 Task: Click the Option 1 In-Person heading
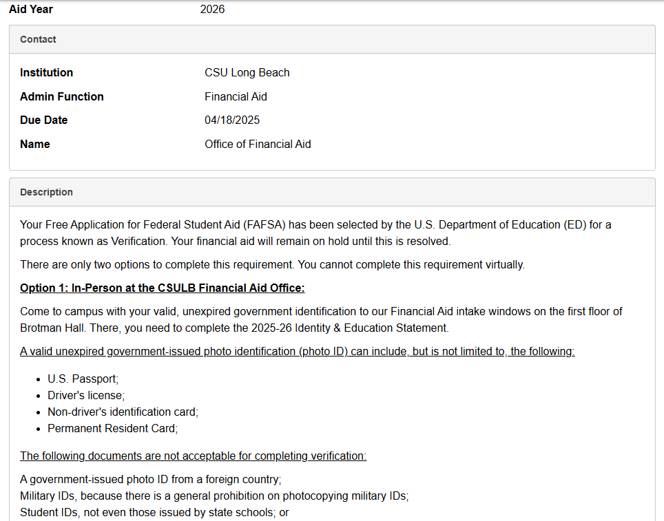pyautogui.click(x=162, y=288)
